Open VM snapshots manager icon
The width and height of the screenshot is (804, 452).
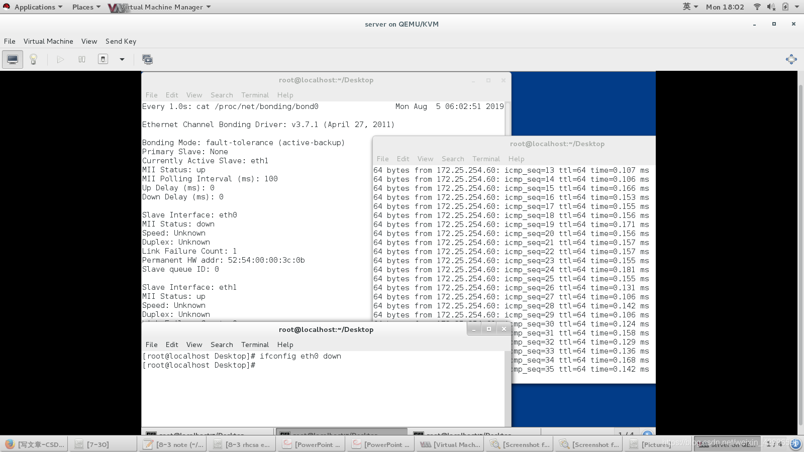coord(147,59)
